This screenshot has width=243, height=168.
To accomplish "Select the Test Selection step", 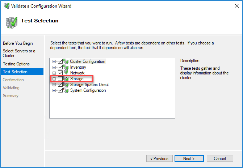I will [22, 72].
